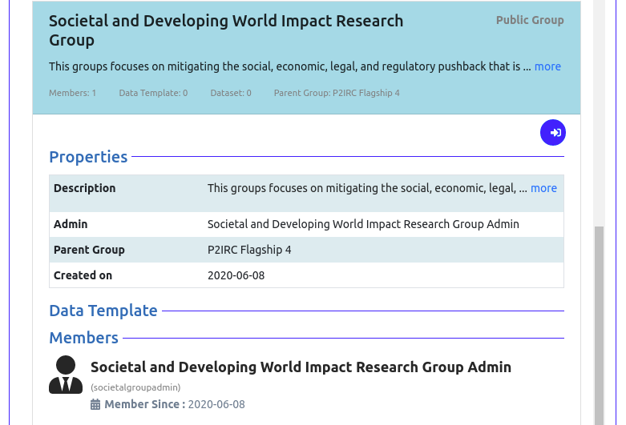Click Parent Group: P2IRC Flagship 4 in header

[337, 93]
